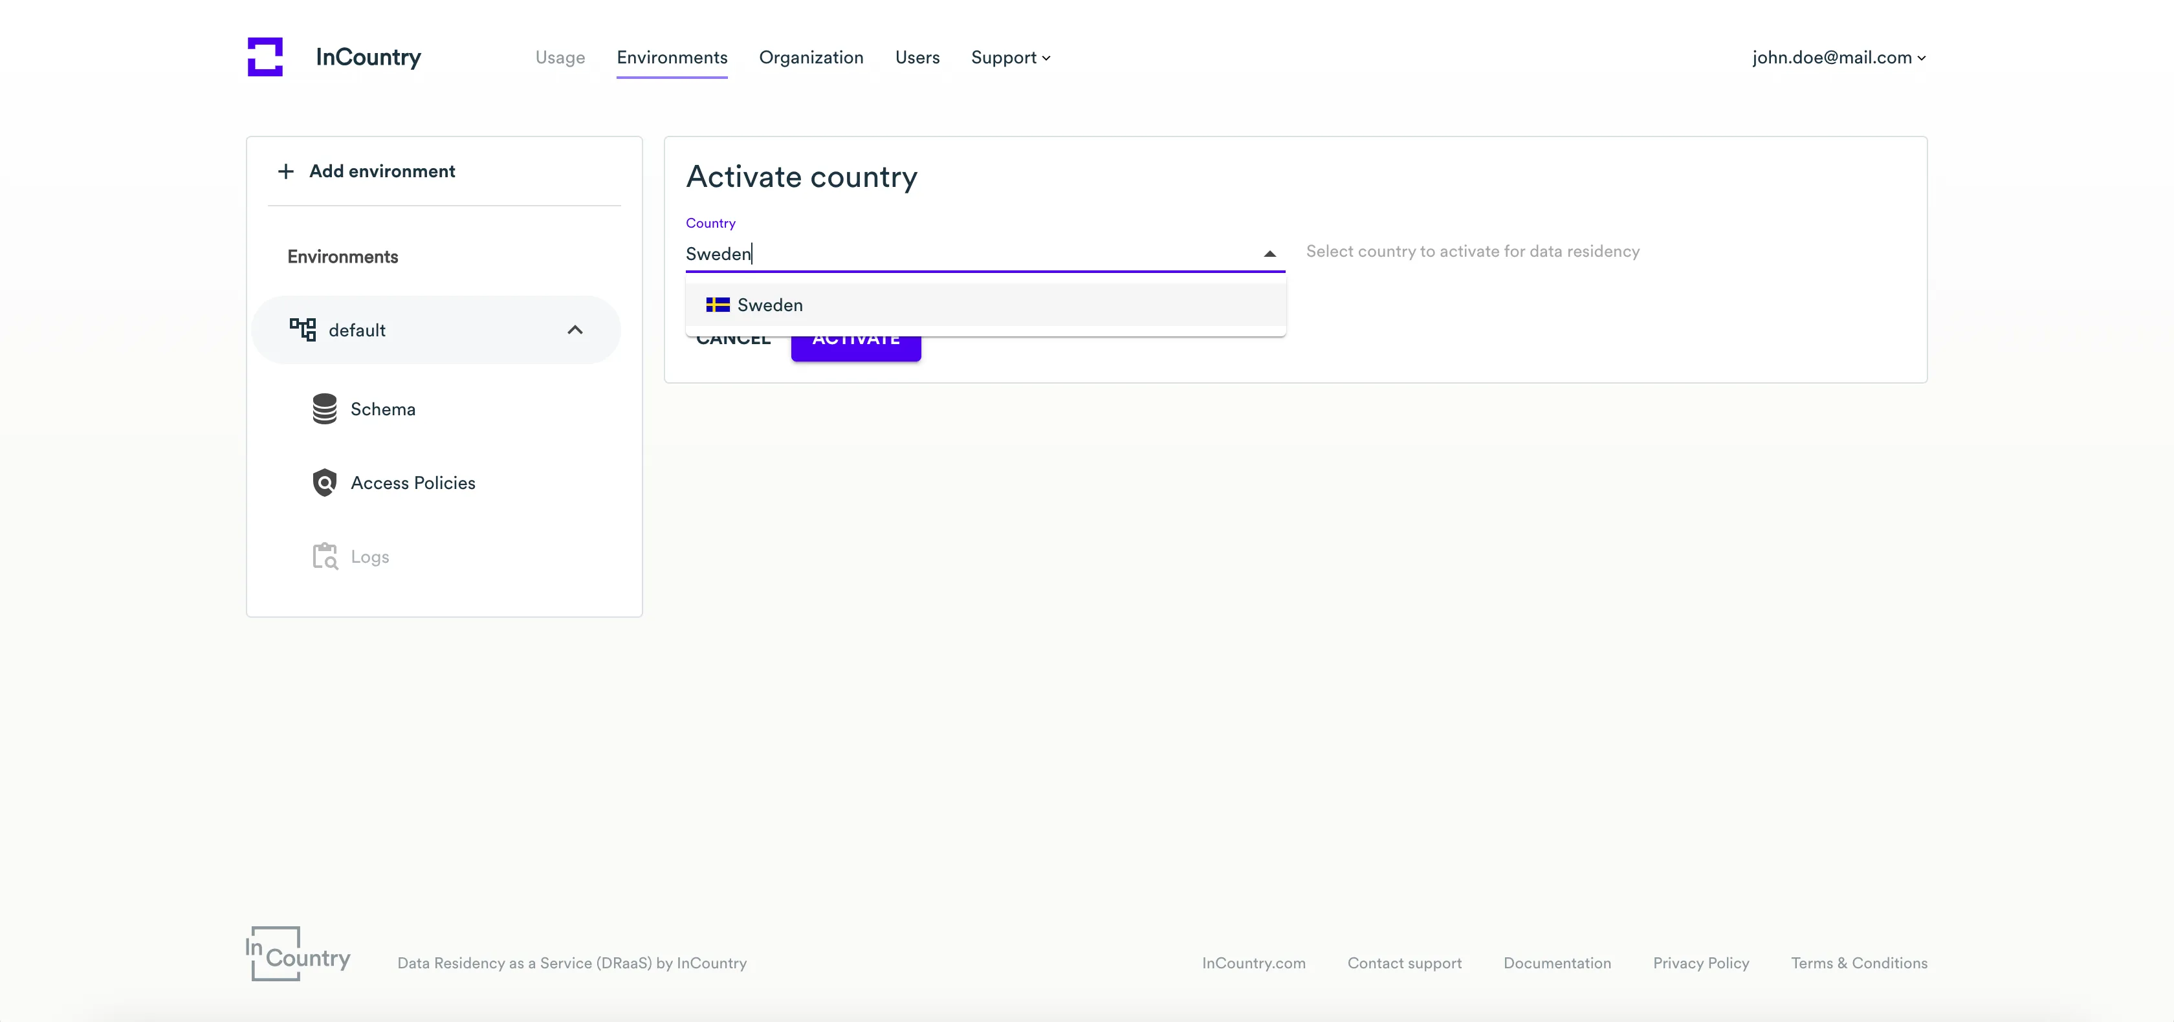
Task: Open the Support dropdown menu
Action: click(x=1010, y=58)
